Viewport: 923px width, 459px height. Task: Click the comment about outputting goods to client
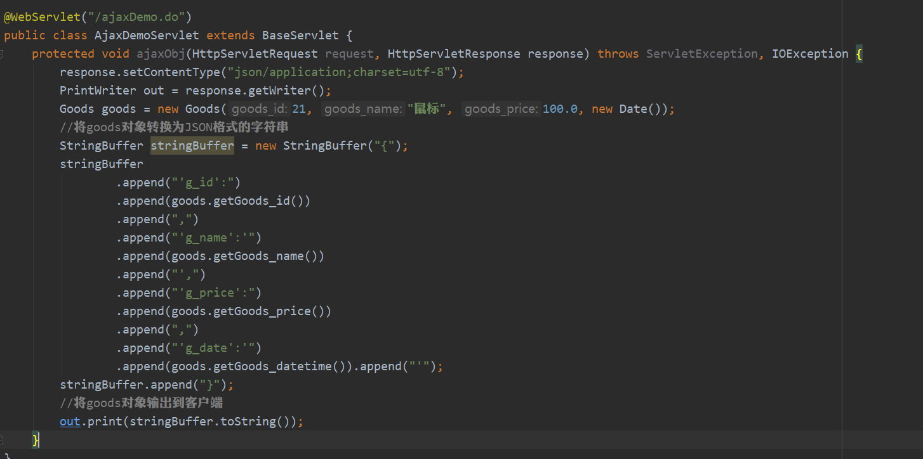point(141,403)
